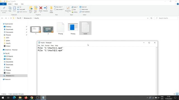Open 2023 folder in Quick access

8,38
